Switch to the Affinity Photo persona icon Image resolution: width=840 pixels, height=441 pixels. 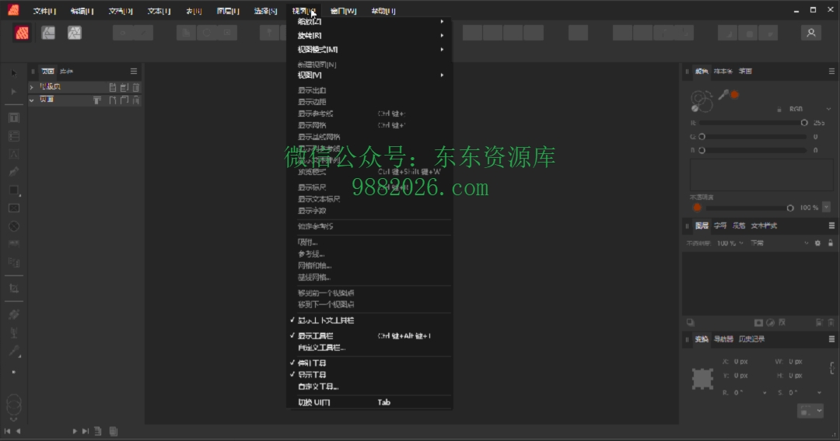pyautogui.click(x=74, y=33)
